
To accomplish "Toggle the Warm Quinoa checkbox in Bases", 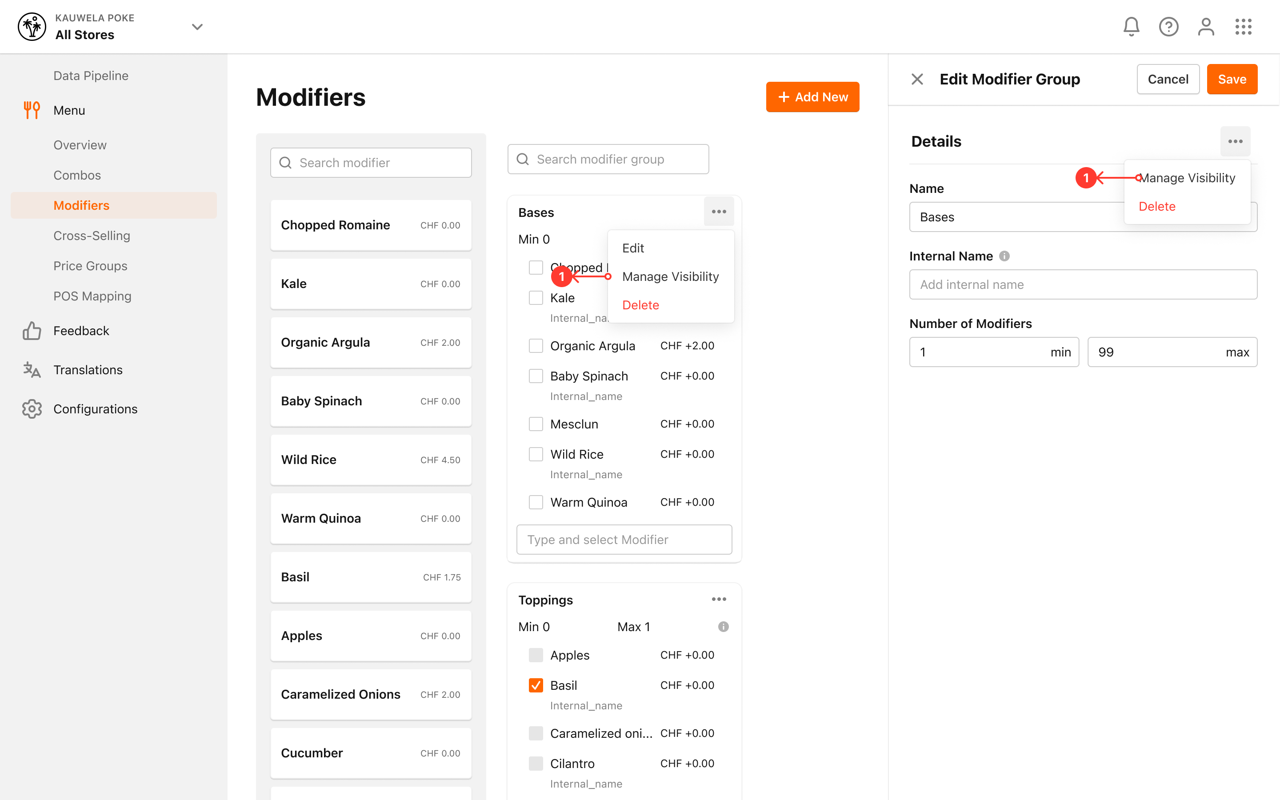I will 536,502.
